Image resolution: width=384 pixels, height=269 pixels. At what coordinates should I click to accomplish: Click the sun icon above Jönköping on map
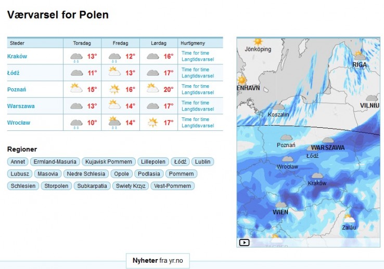pos(258,42)
